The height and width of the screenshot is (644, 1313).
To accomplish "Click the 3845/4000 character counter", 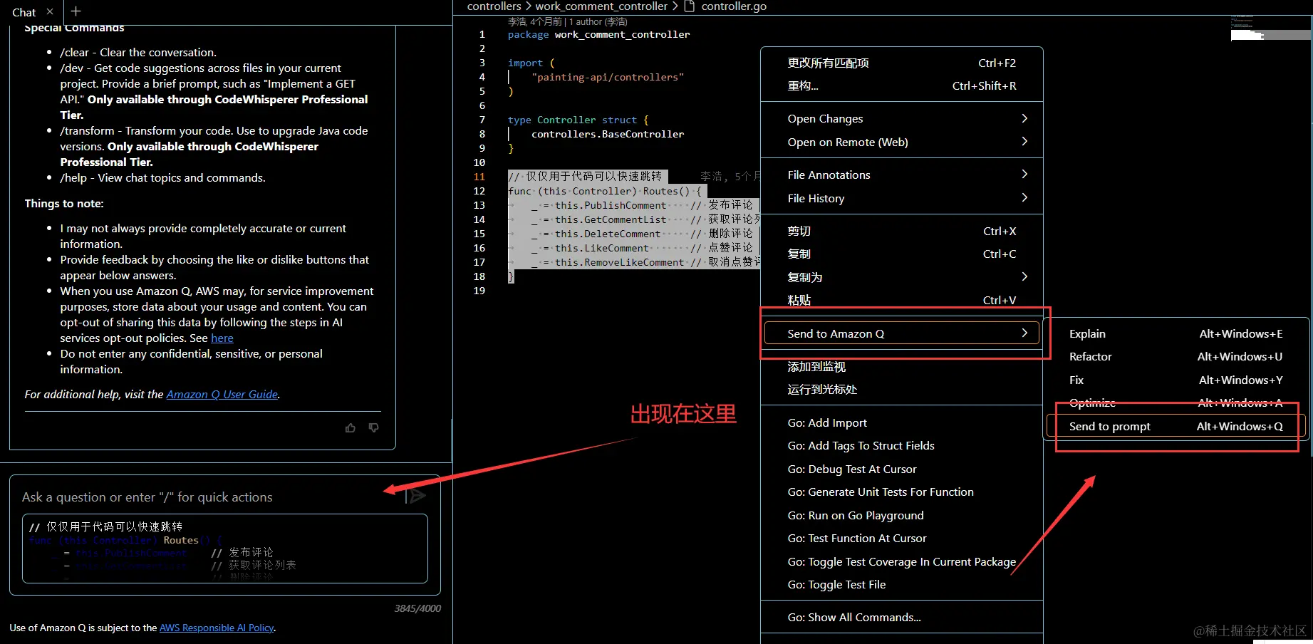I will tap(417, 608).
